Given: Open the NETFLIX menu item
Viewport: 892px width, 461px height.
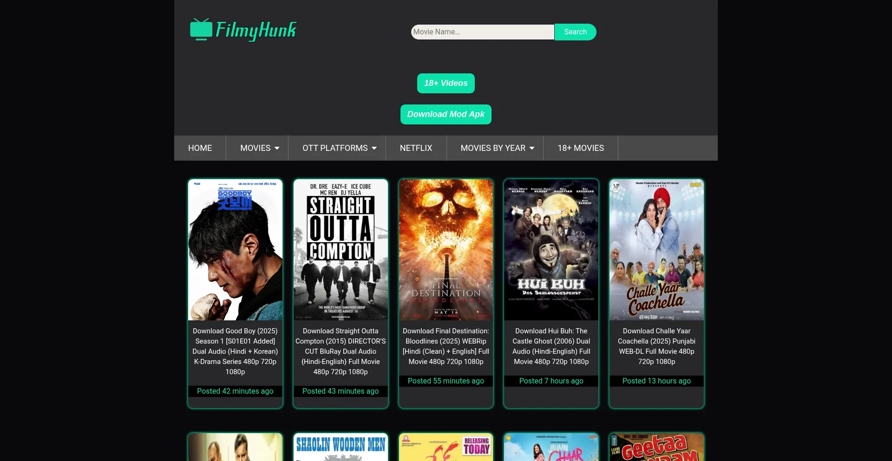Looking at the screenshot, I should (x=416, y=148).
